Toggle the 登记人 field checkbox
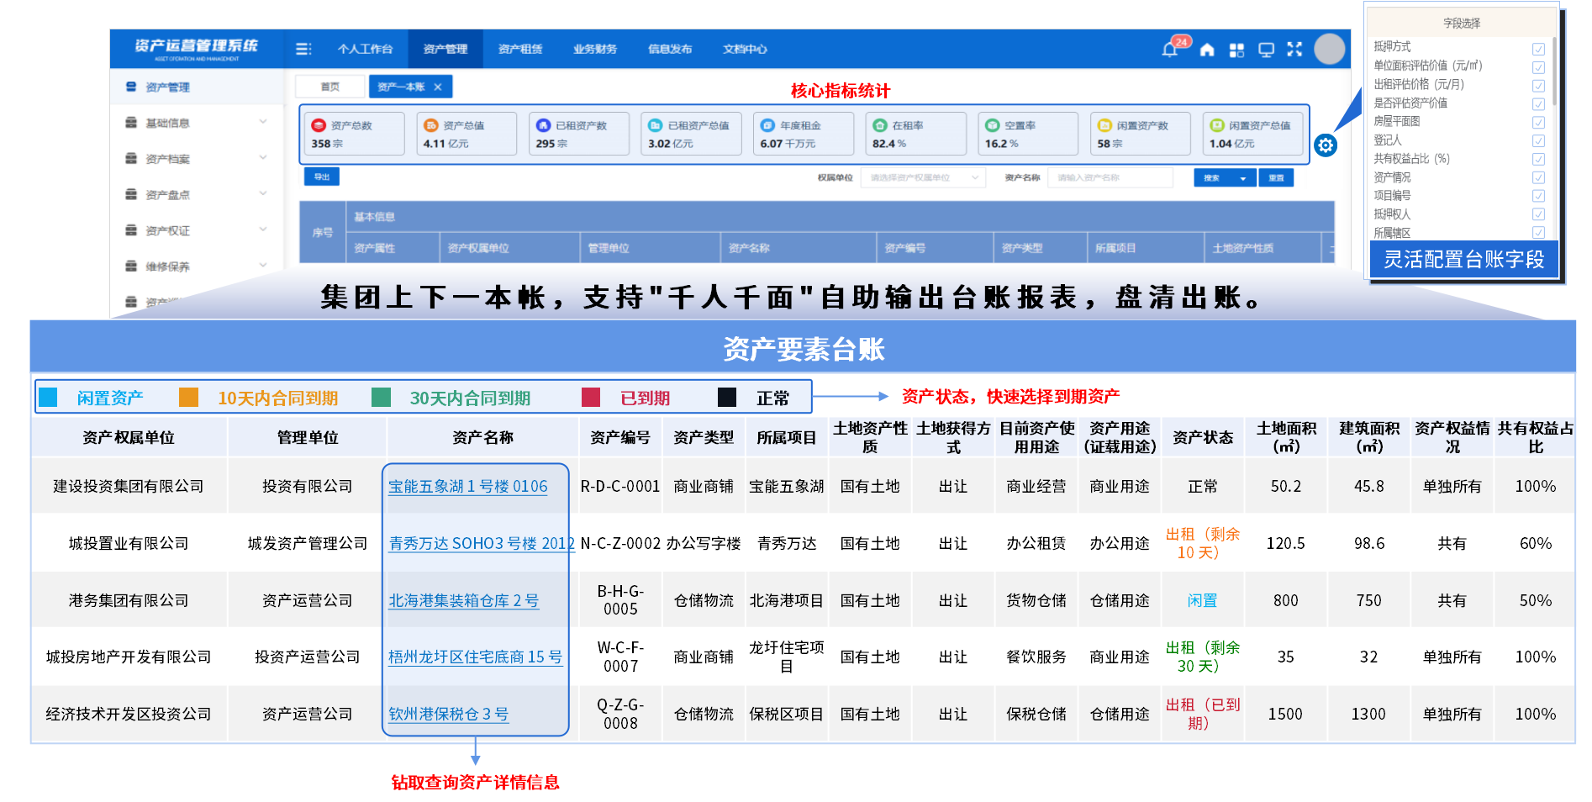The image size is (1592, 802). 1539,140
